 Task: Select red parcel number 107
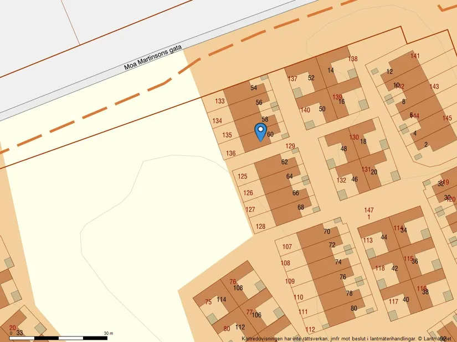point(287,246)
